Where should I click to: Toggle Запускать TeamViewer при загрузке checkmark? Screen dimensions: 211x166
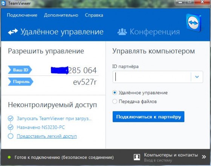pyautogui.click(x=11, y=118)
